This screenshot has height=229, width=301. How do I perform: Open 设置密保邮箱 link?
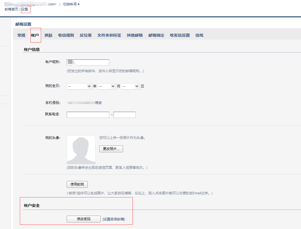coord(114,219)
